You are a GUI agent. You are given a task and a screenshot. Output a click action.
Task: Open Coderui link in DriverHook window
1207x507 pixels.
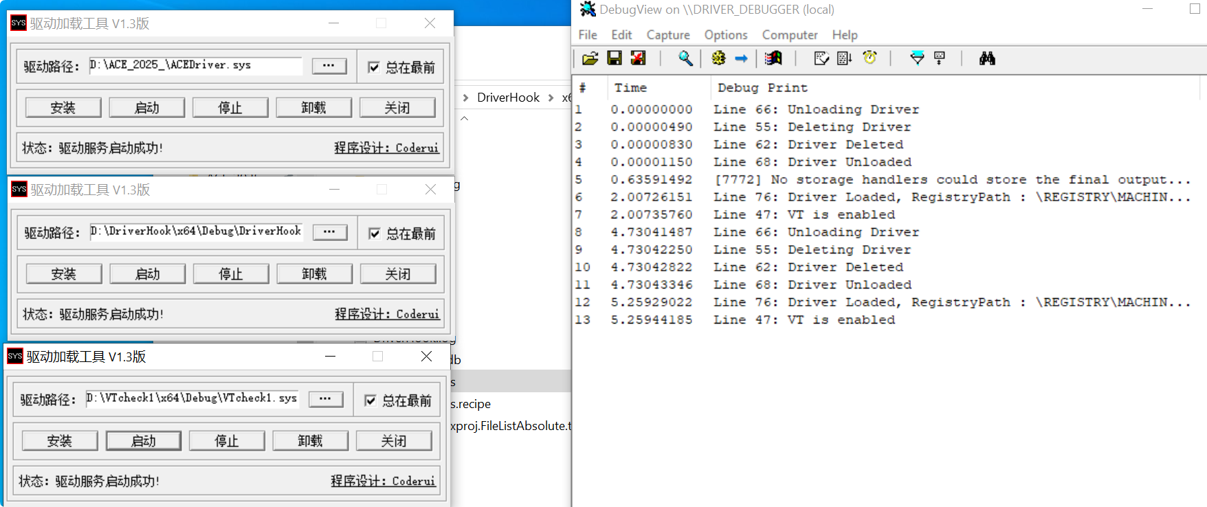click(387, 314)
